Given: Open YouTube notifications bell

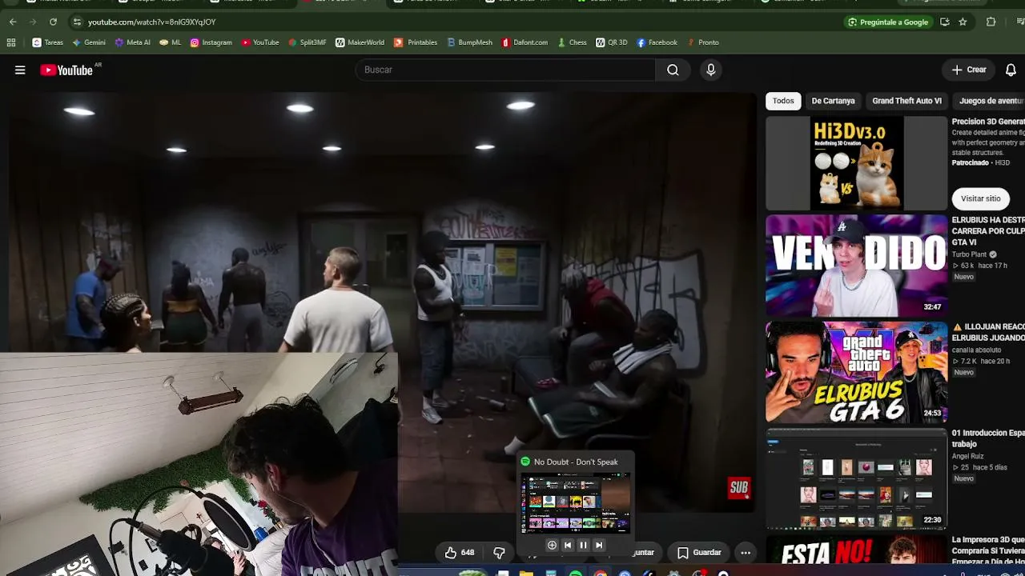Looking at the screenshot, I should pos(1011,70).
